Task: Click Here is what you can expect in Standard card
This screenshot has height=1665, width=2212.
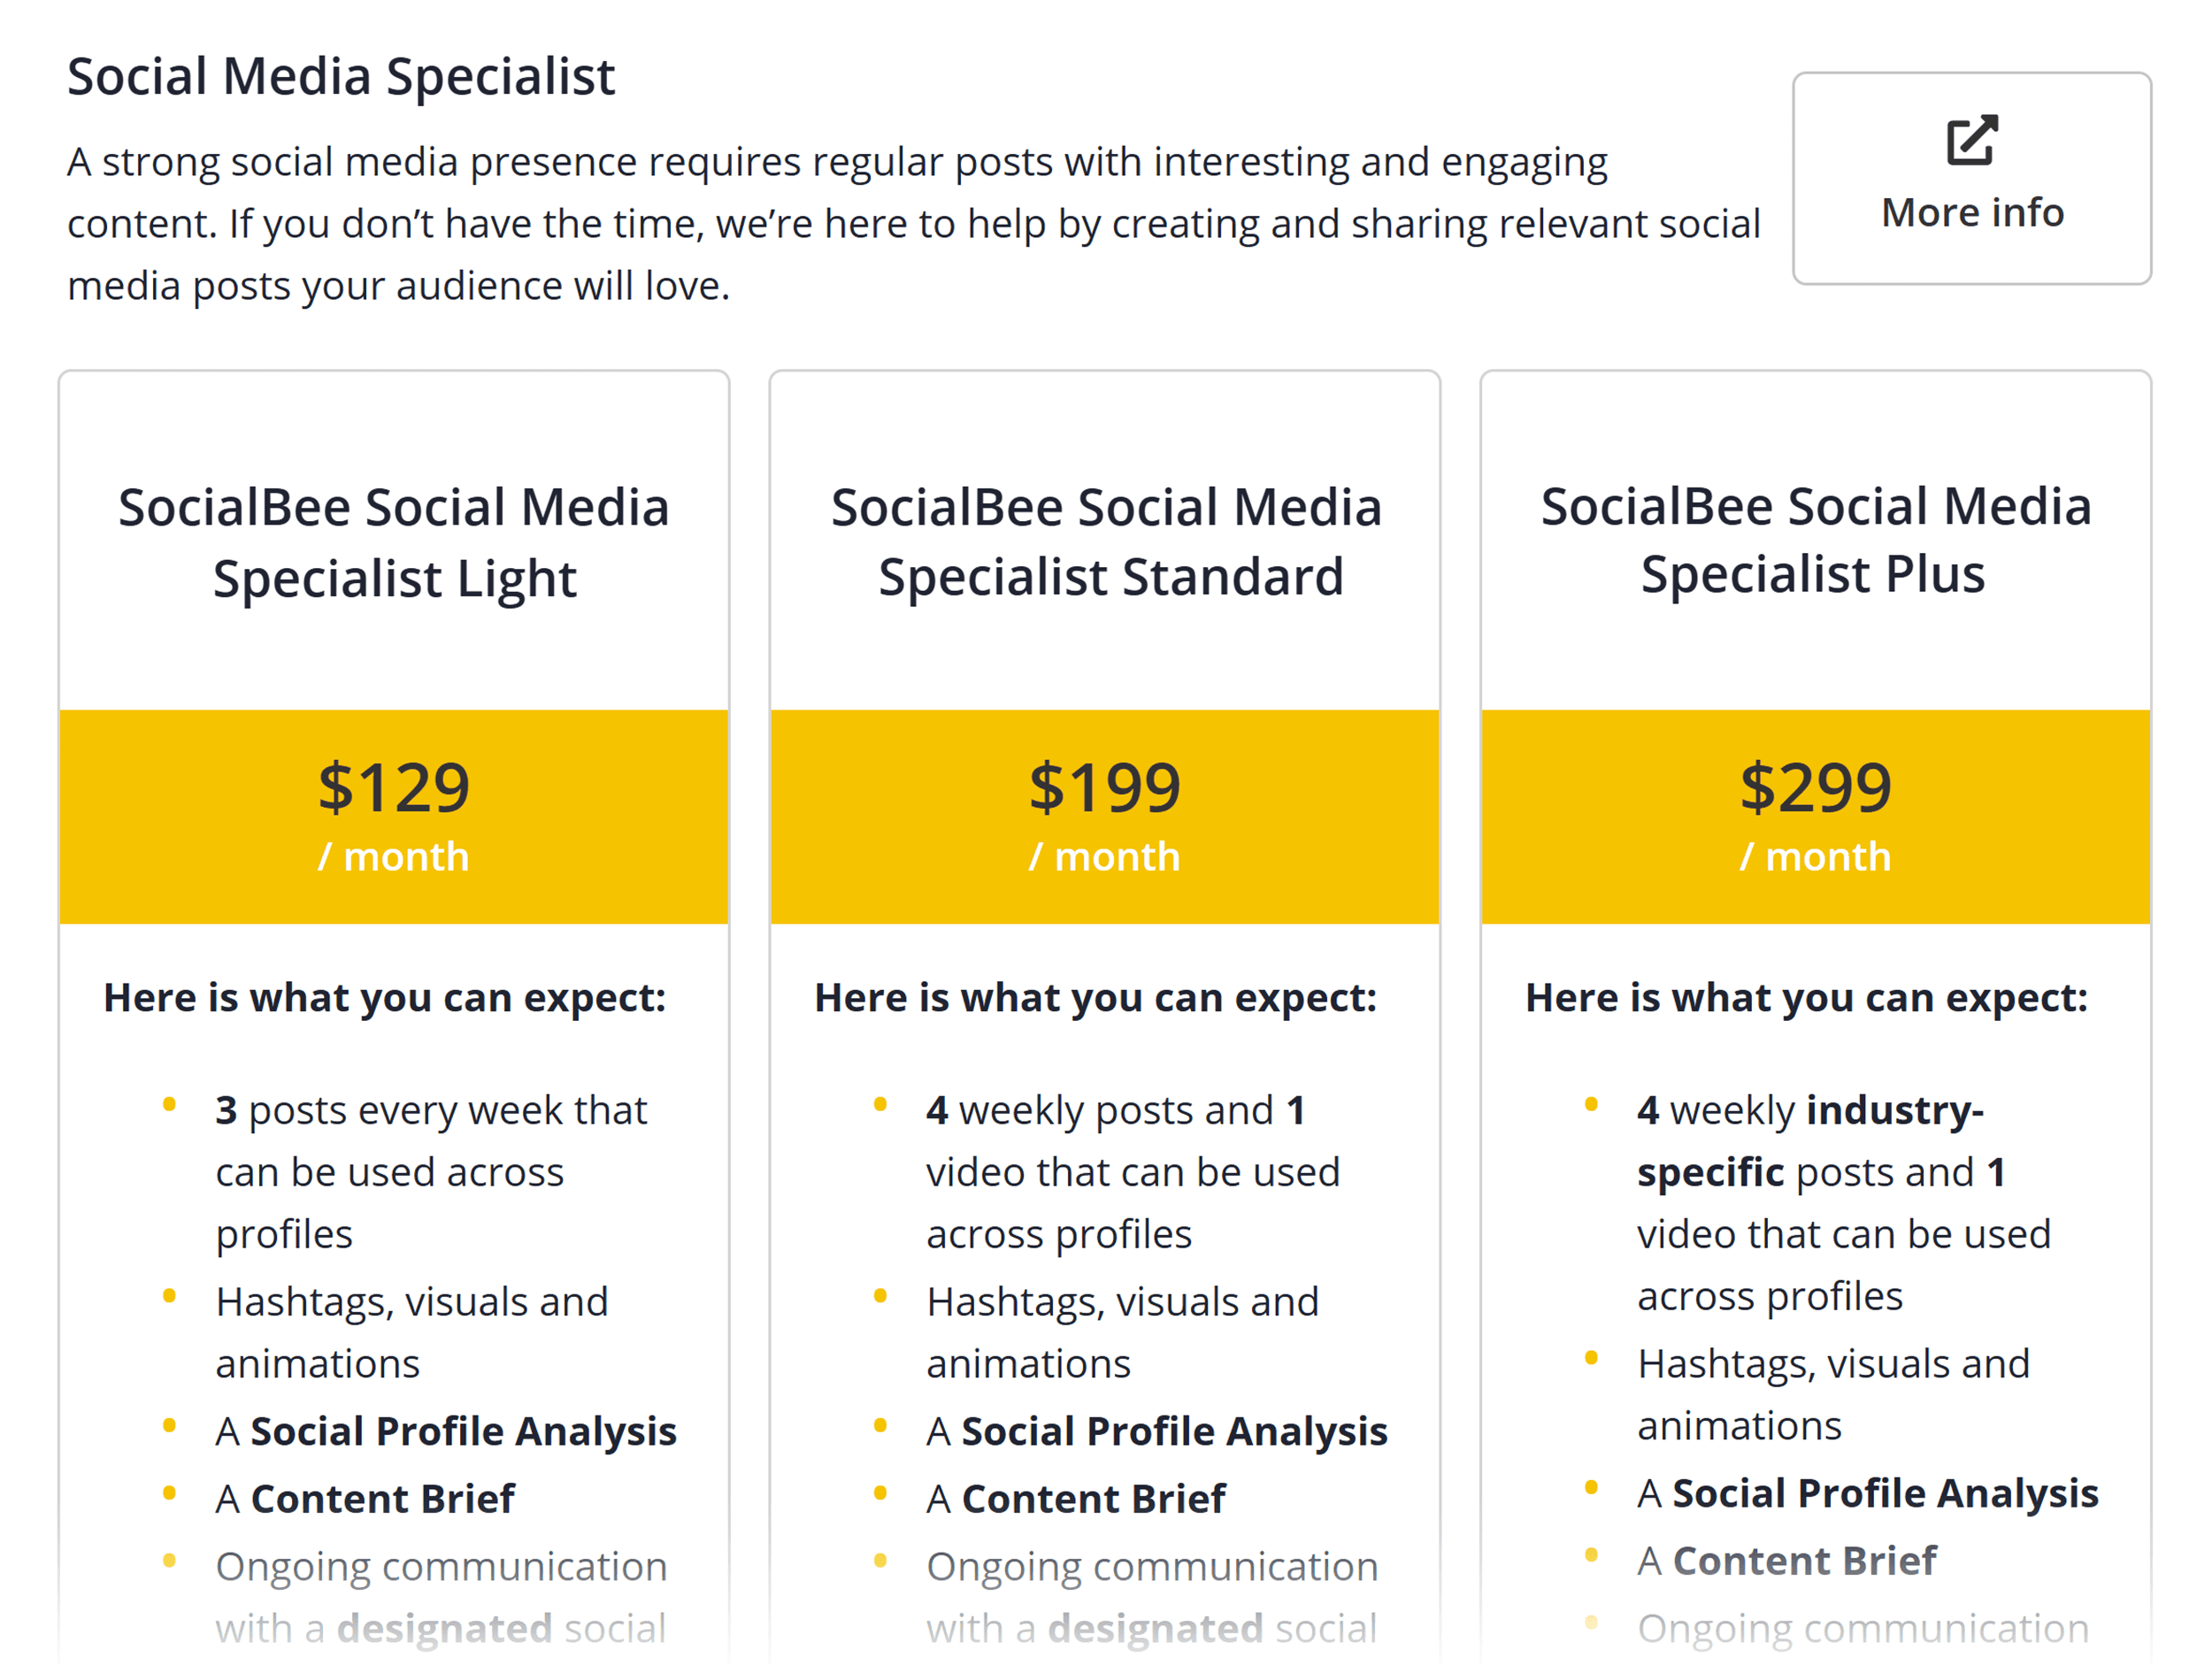Action: 1097,996
